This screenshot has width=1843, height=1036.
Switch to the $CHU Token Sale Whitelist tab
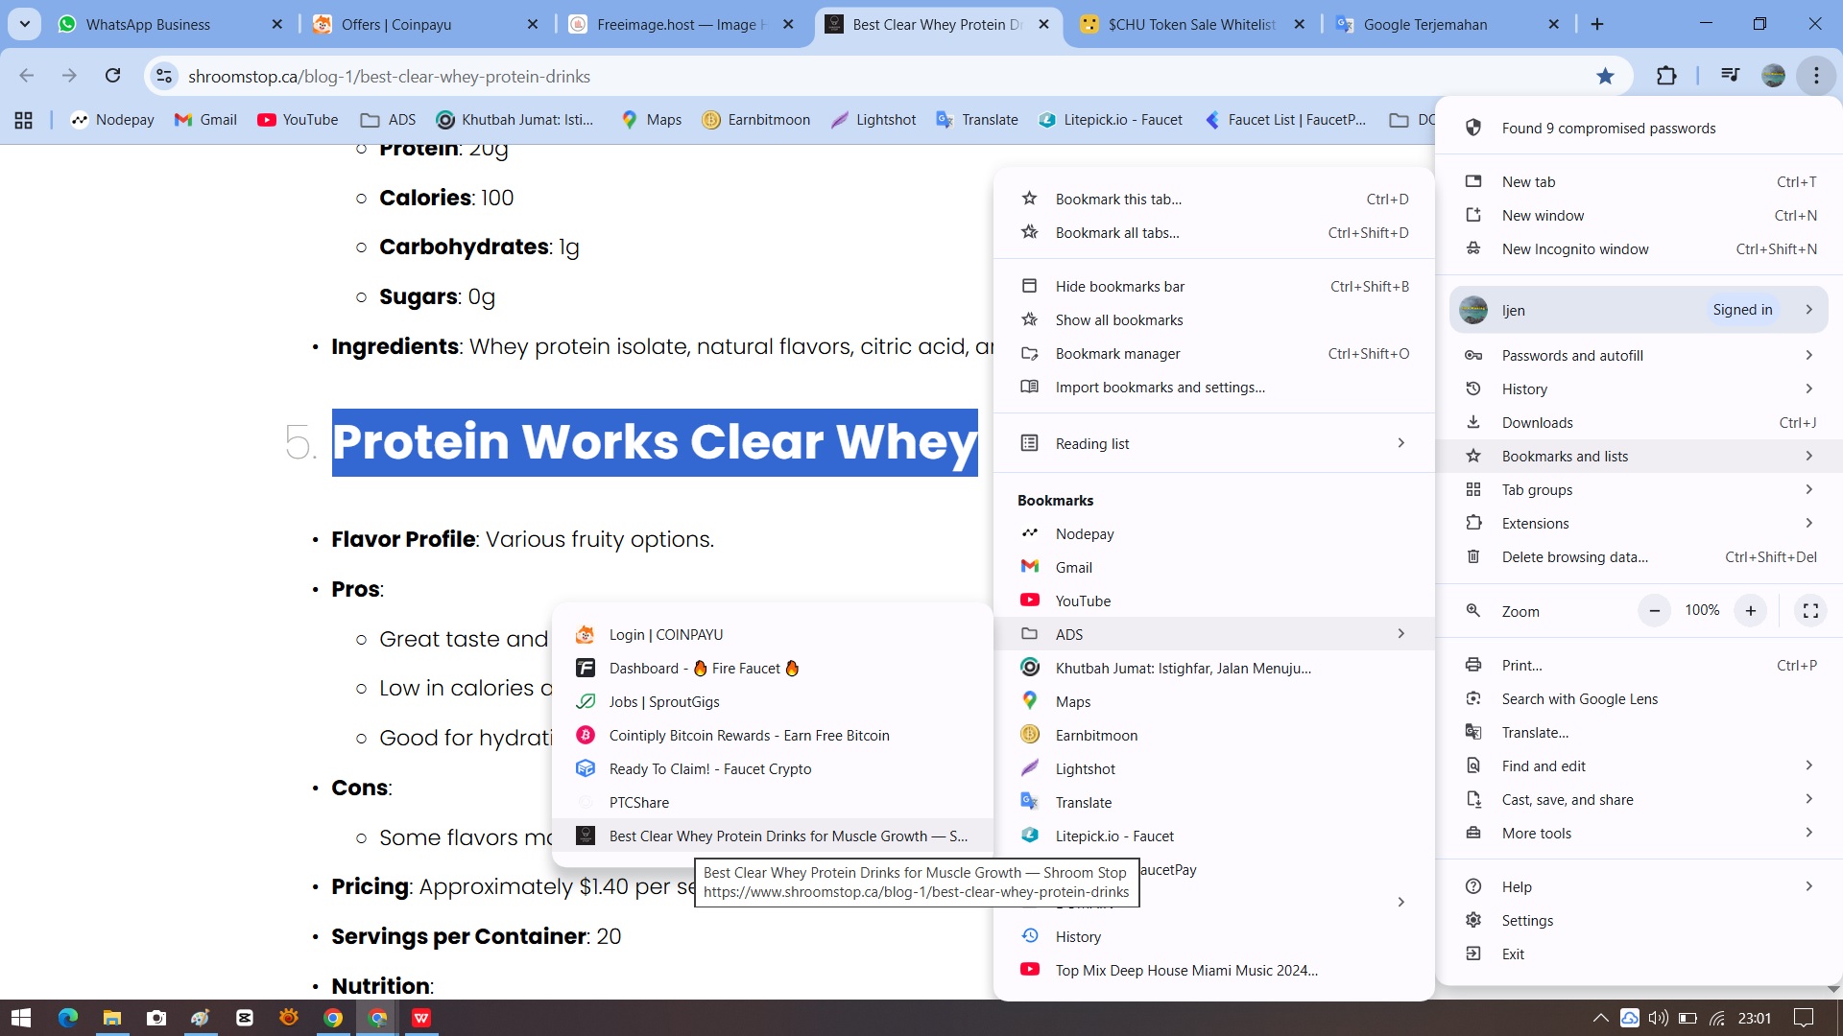pos(1191,24)
